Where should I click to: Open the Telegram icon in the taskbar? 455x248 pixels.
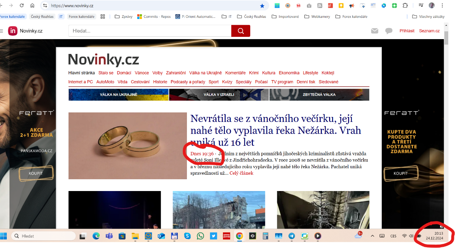pyautogui.click(x=292, y=236)
